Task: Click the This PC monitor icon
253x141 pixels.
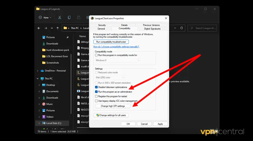Action: (x=42, y=79)
